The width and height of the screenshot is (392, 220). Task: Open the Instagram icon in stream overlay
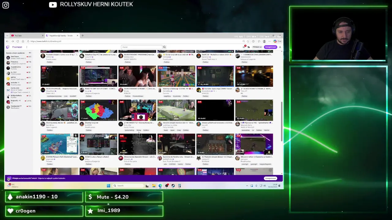(x=6, y=5)
